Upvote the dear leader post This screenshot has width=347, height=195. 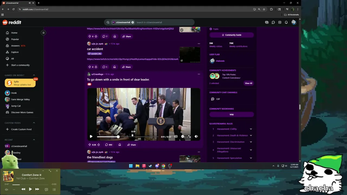(x=90, y=145)
